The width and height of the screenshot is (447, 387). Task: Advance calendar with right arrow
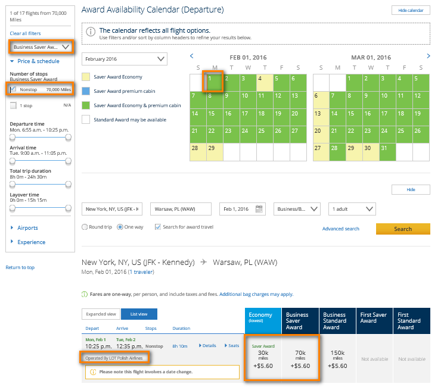pos(428,57)
